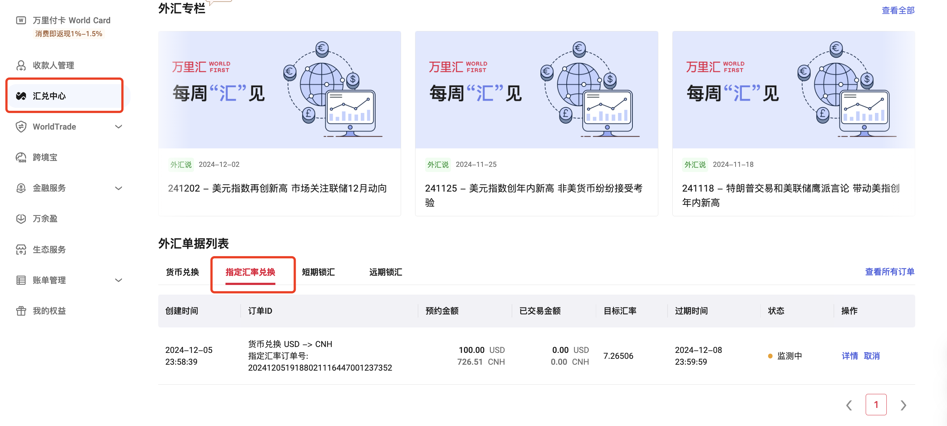Select the WorldTrade shield icon

coord(21,127)
